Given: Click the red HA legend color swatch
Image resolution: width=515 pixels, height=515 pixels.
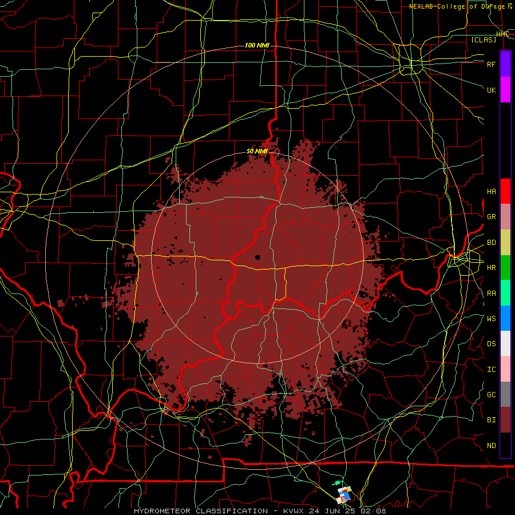Looking at the screenshot, I should tap(505, 191).
